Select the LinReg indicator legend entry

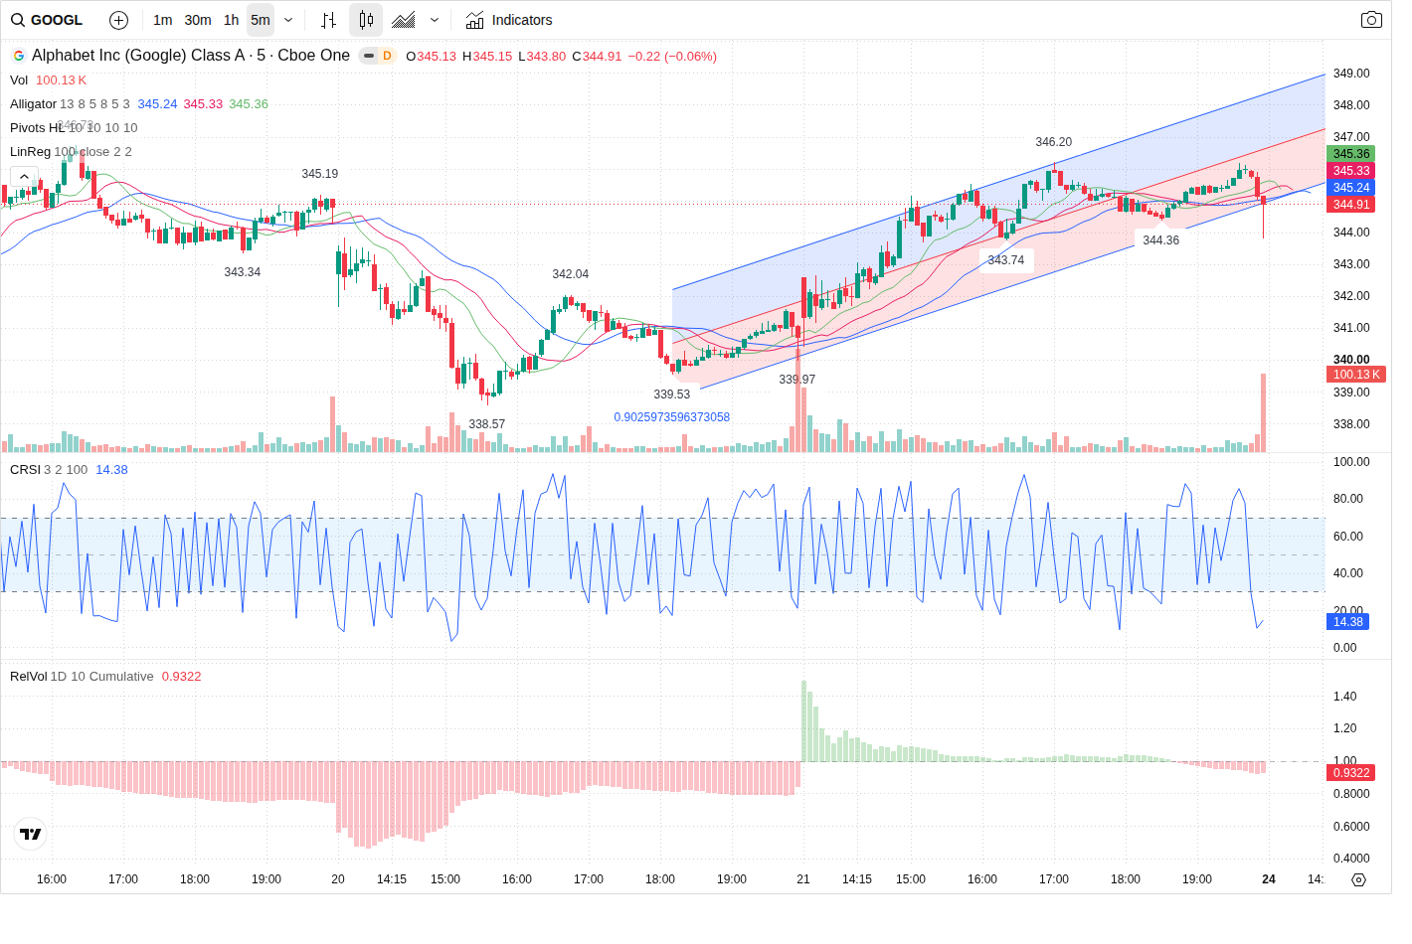(x=30, y=152)
